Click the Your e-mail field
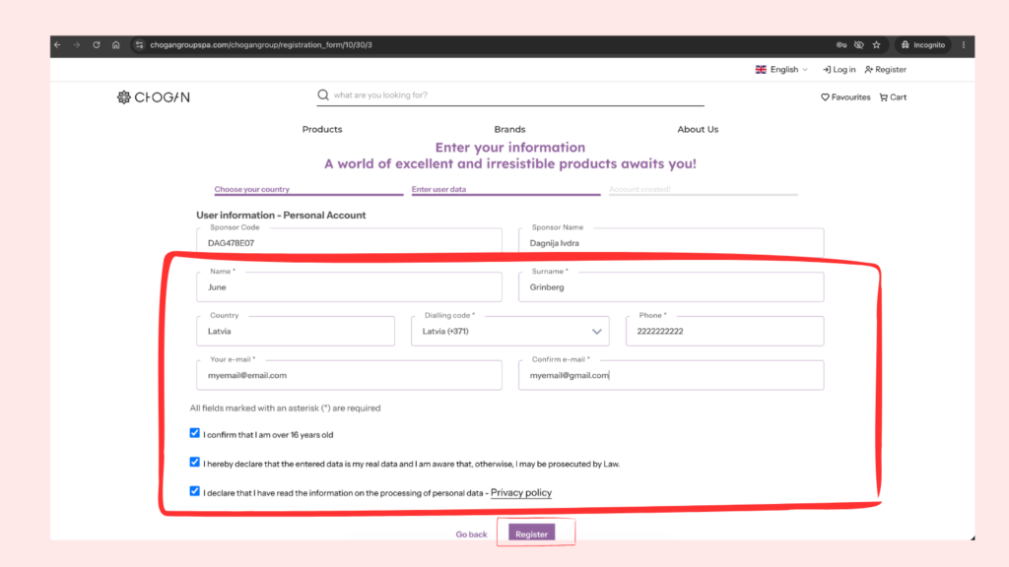The height and width of the screenshot is (567, 1009). (x=350, y=375)
